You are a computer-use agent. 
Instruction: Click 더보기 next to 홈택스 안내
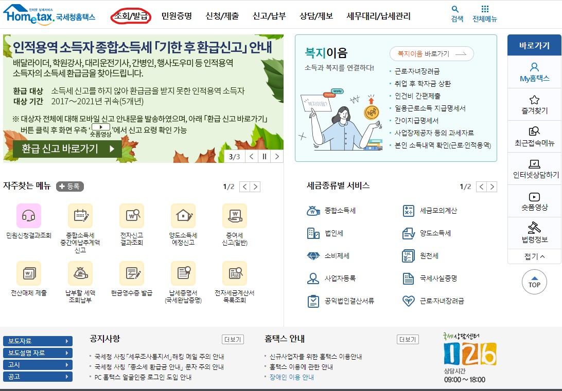pyautogui.click(x=408, y=339)
